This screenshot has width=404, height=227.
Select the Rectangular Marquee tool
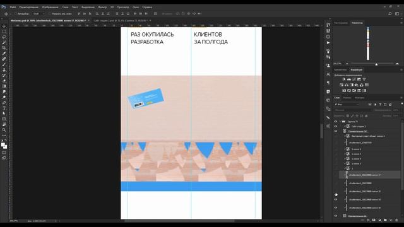tap(4, 32)
